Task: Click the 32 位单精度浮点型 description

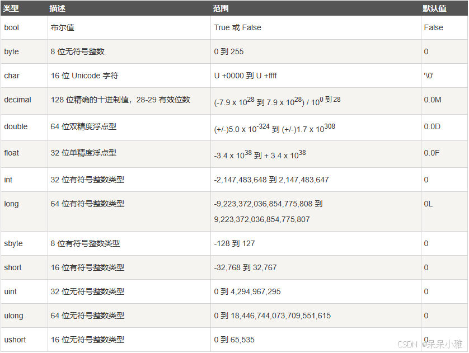Action: (x=83, y=153)
